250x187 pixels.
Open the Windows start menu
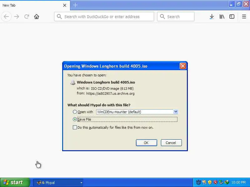(x=15, y=182)
